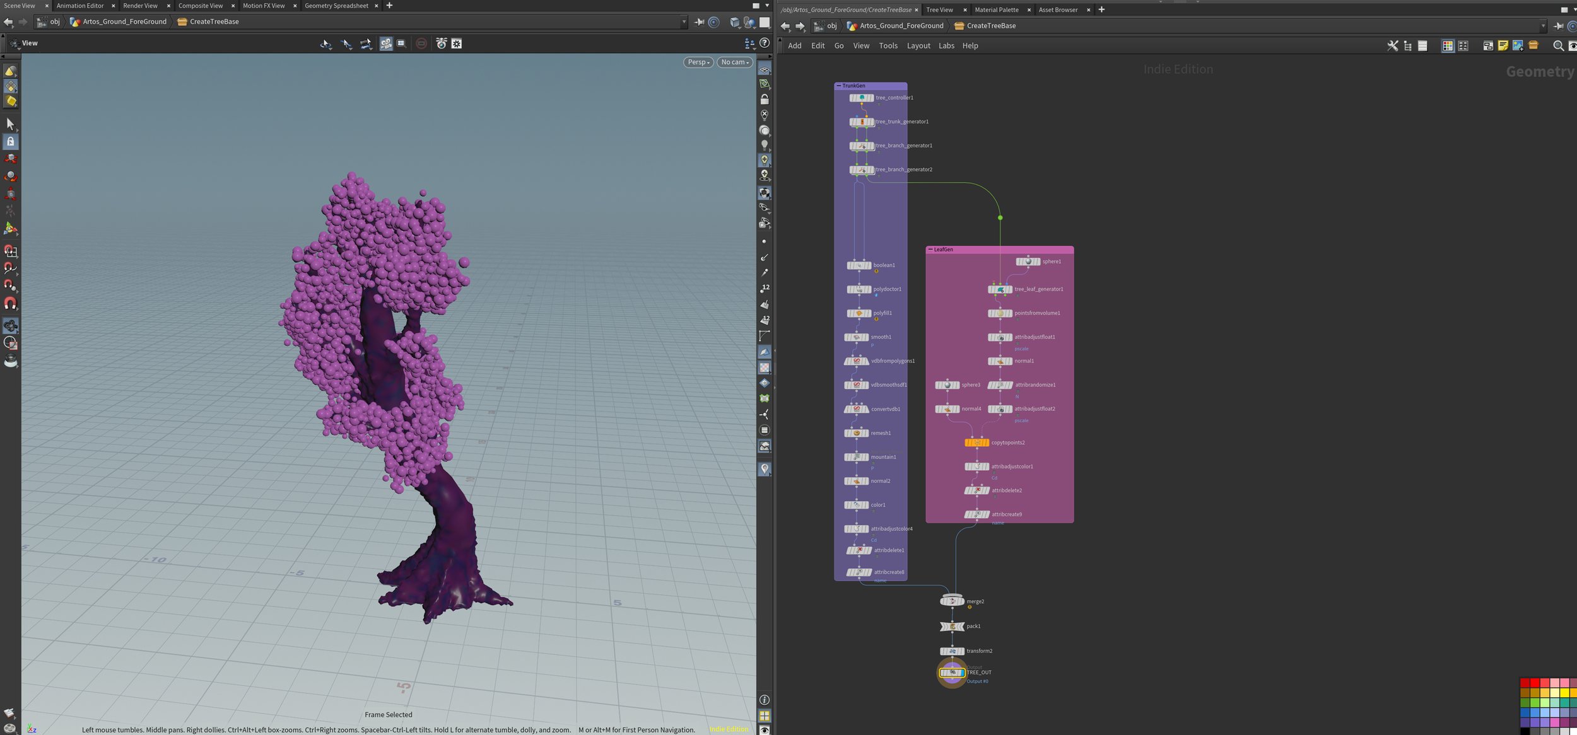Switch to the Geometry Spreadsheet tab
The image size is (1577, 735).
click(x=336, y=6)
